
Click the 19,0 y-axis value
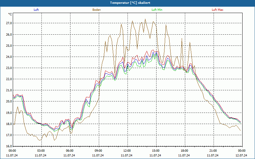pos(9,113)
